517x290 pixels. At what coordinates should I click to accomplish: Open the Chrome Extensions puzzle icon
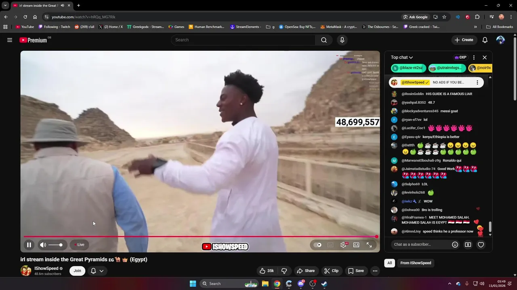[x=477, y=17]
